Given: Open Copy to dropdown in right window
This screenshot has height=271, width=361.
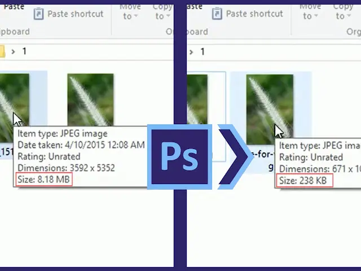Looking at the screenshot, I should pos(343,12).
